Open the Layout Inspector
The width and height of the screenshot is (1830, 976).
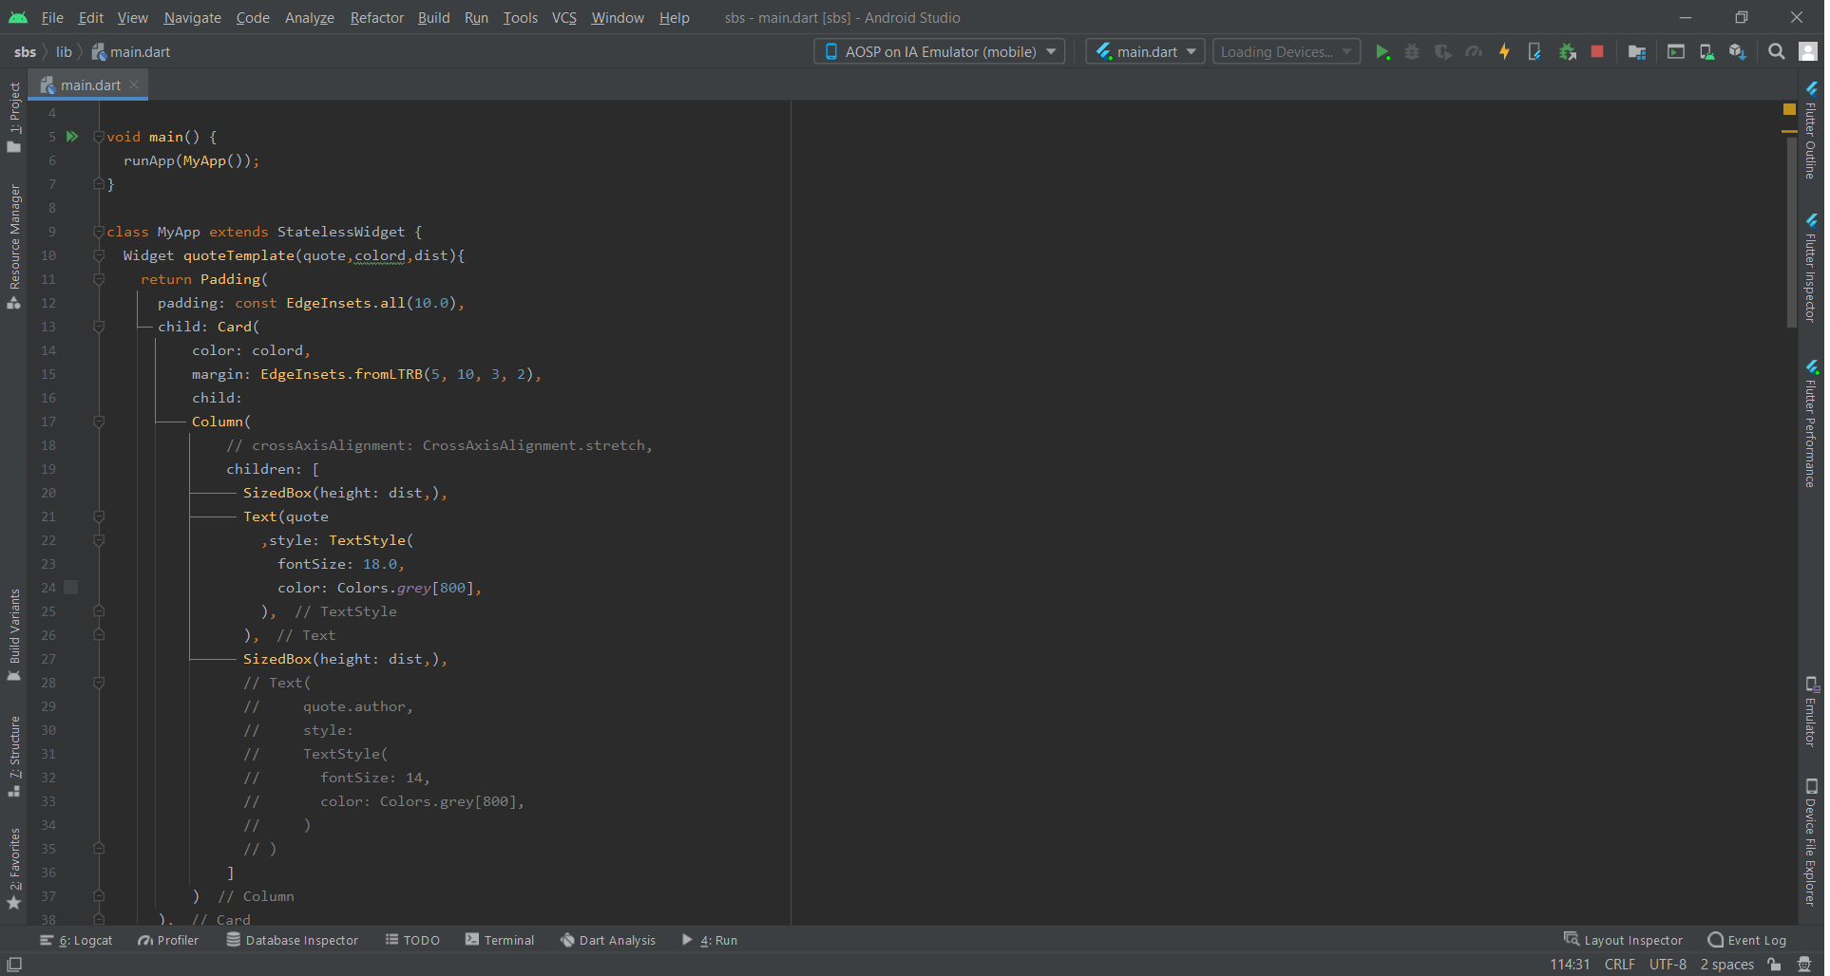(x=1623, y=941)
